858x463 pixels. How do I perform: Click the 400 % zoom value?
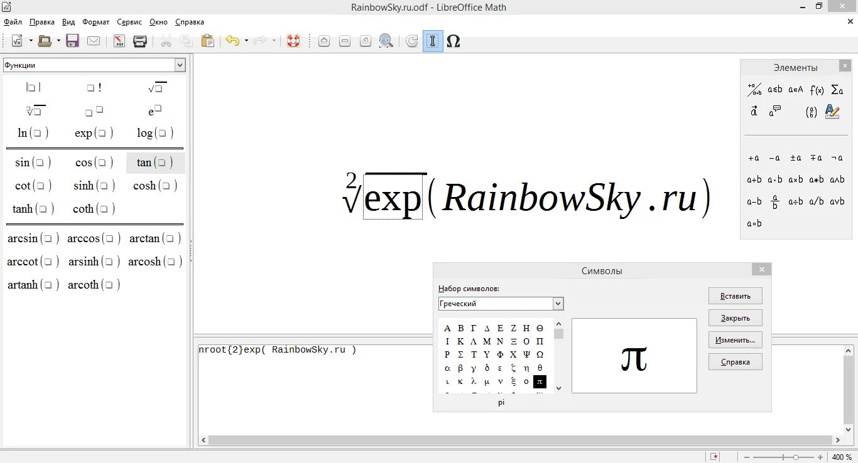[x=842, y=457]
